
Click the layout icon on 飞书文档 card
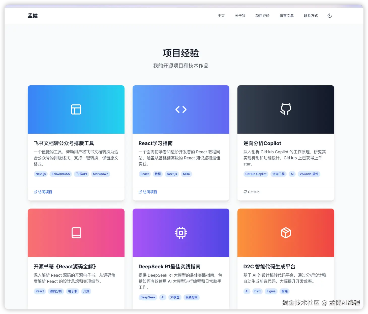coord(76,109)
